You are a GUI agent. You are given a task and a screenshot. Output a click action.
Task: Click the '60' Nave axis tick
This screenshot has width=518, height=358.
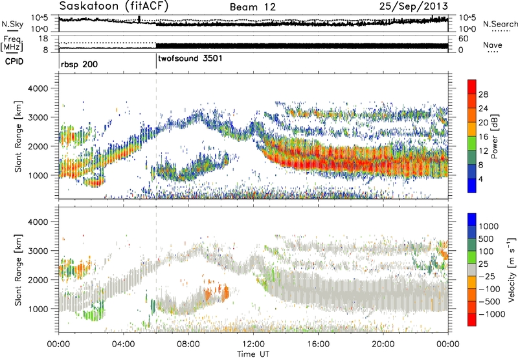point(463,39)
